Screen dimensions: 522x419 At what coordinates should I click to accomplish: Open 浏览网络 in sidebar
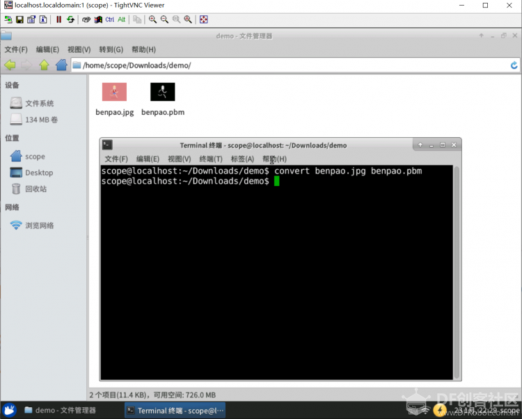(32, 226)
